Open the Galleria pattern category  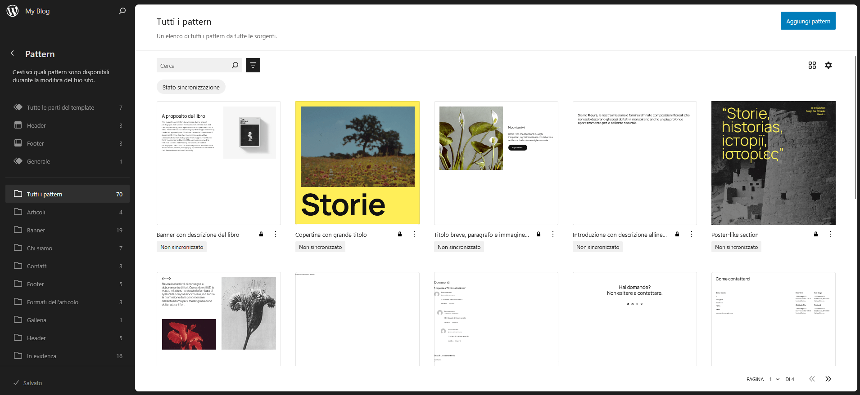coord(68,320)
